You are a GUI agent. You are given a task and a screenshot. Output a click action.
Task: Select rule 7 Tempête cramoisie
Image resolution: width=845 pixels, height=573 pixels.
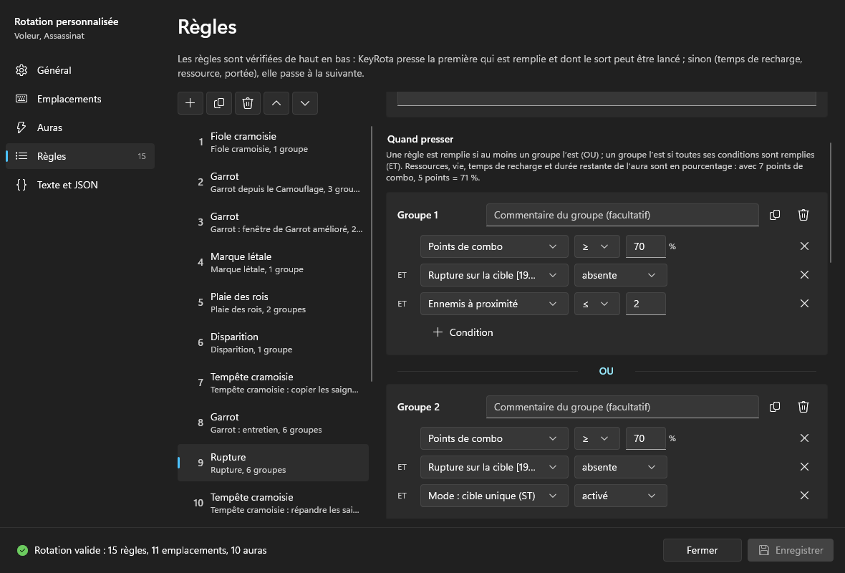274,382
